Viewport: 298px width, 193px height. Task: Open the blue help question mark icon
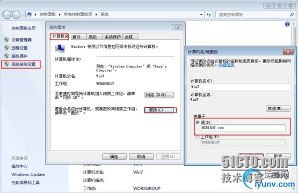(x=287, y=24)
